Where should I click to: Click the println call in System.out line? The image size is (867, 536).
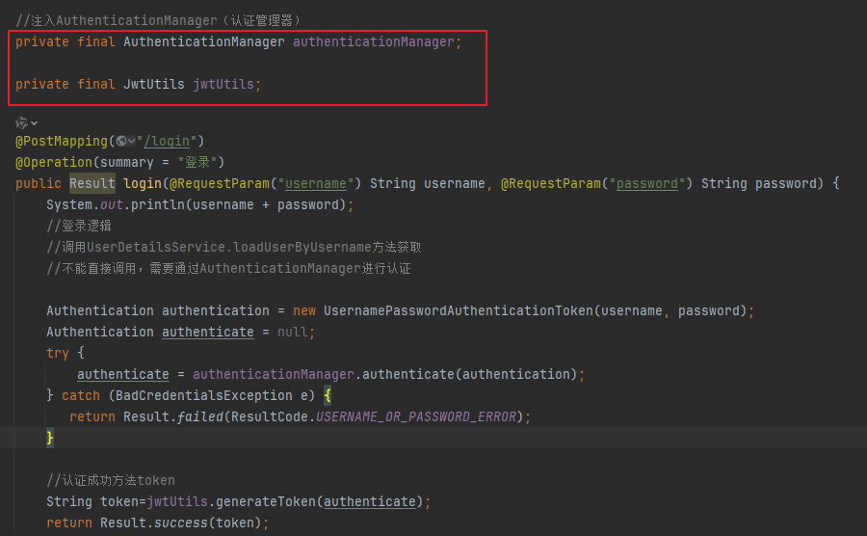pos(158,204)
